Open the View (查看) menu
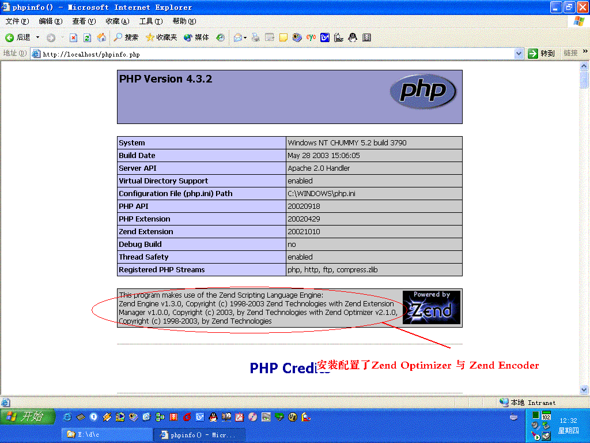The image size is (590, 443). tap(84, 21)
